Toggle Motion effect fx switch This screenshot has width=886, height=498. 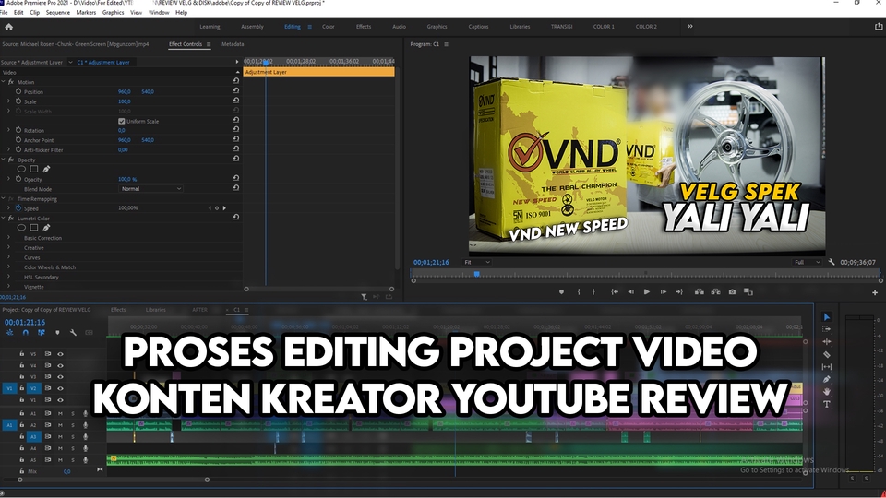pyautogui.click(x=11, y=82)
